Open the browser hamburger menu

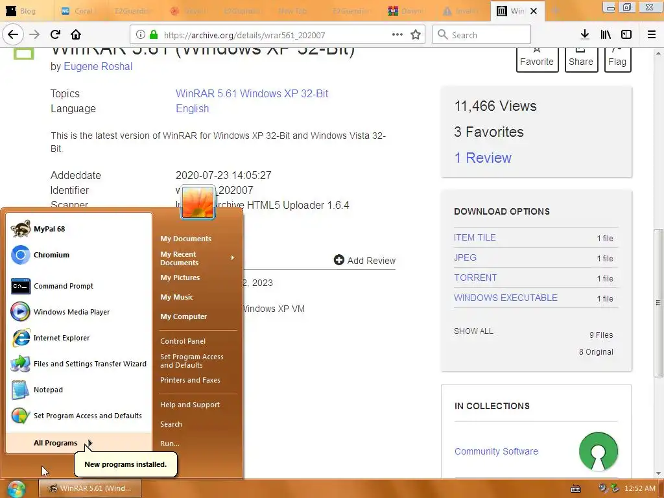click(x=652, y=35)
